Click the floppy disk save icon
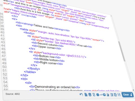The image size is (135, 101). pyautogui.click(x=119, y=95)
